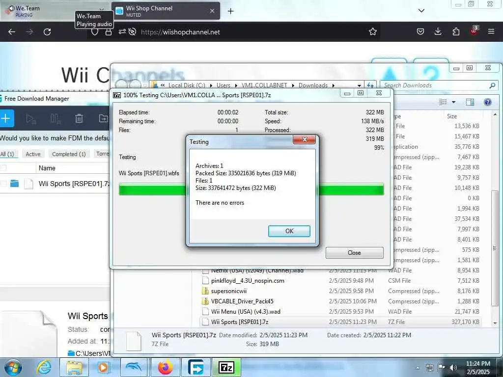Toggle preview pane icon in Explorer
503x377 pixels.
point(470,102)
